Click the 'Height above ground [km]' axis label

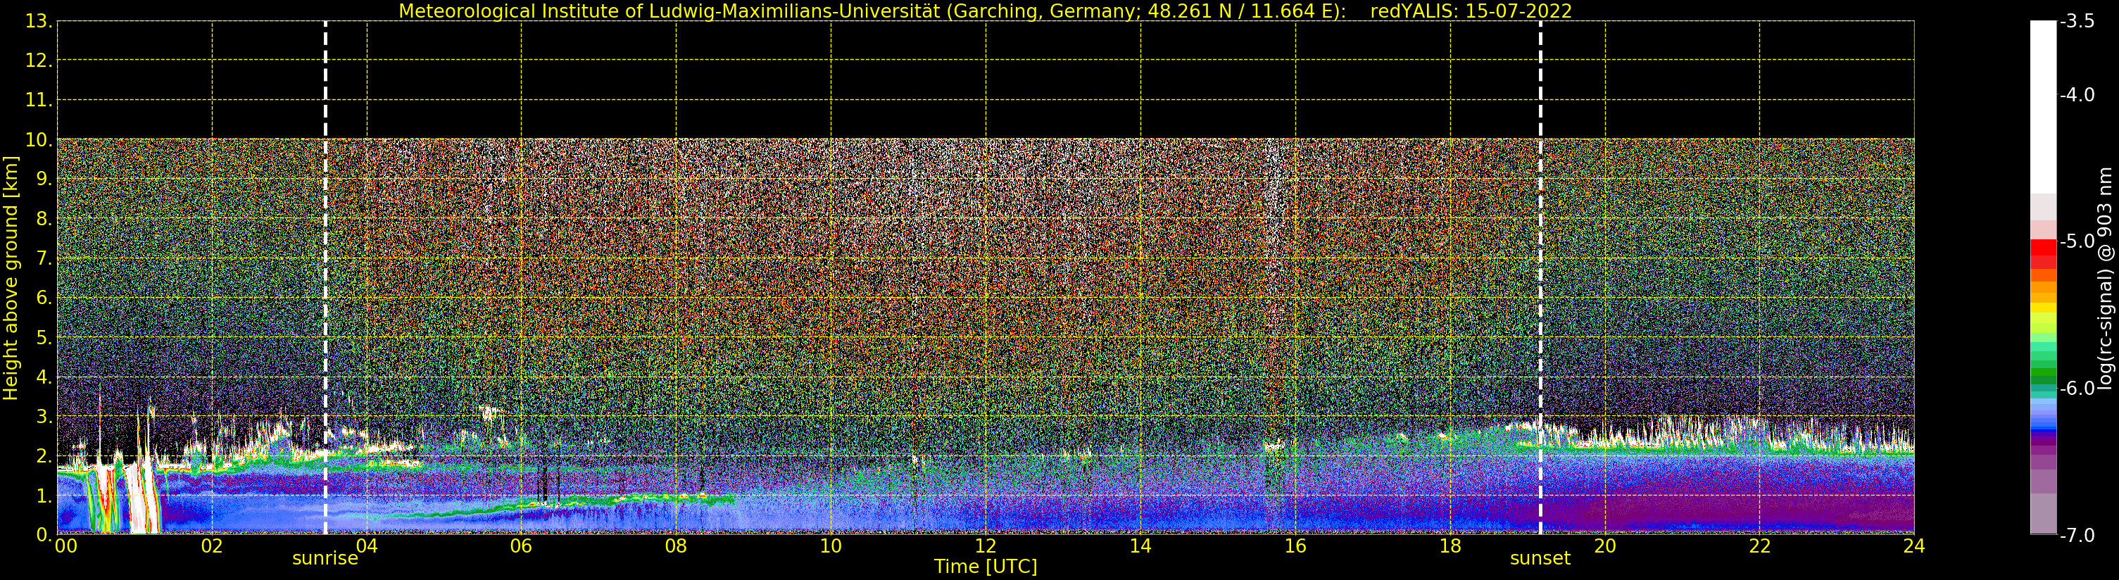(x=11, y=278)
